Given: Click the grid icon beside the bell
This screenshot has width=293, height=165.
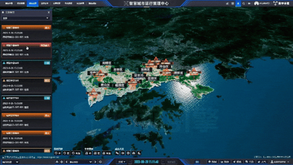Looking at the screenshot, I should tap(233, 3).
